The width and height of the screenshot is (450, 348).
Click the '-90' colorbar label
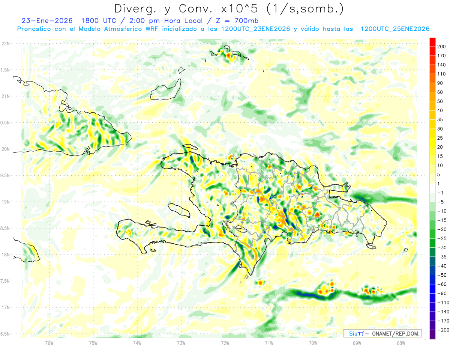442,293
